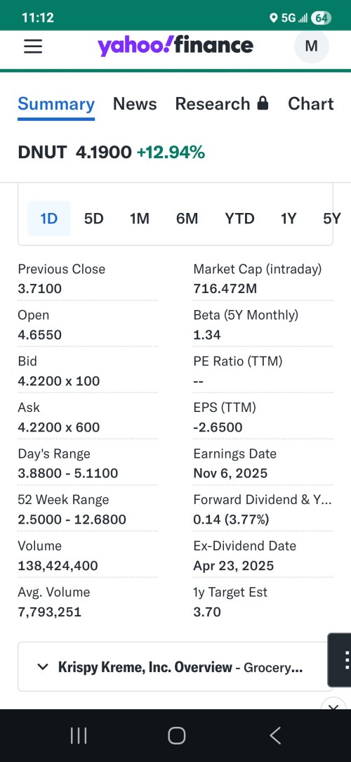Tap the lock icon next to Research
This screenshot has width=351, height=762.
tap(263, 103)
